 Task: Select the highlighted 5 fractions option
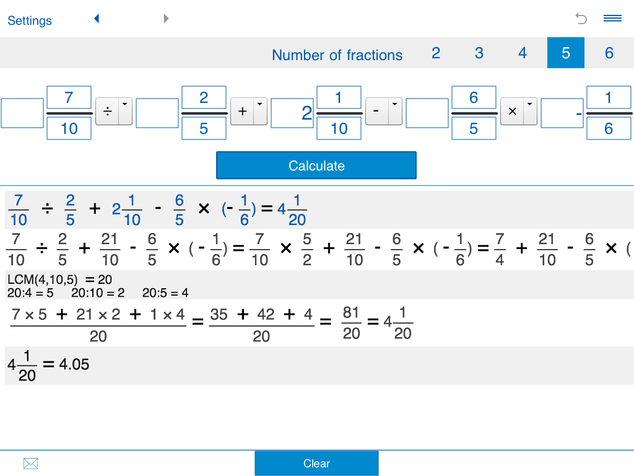coord(565,53)
